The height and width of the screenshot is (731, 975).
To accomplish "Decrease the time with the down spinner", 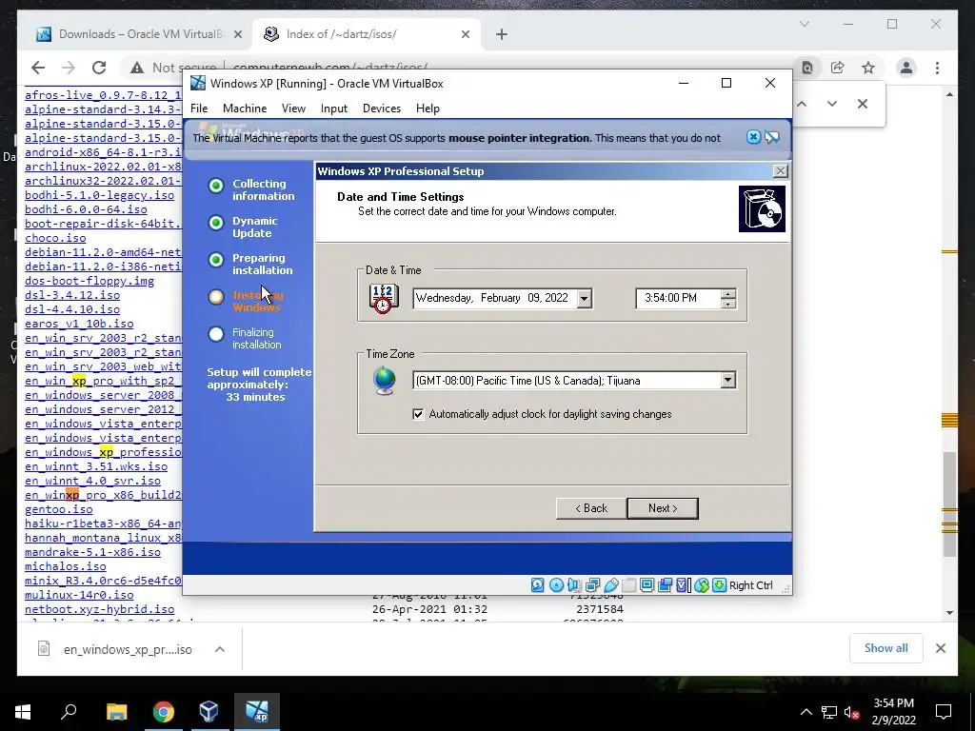I will point(728,304).
